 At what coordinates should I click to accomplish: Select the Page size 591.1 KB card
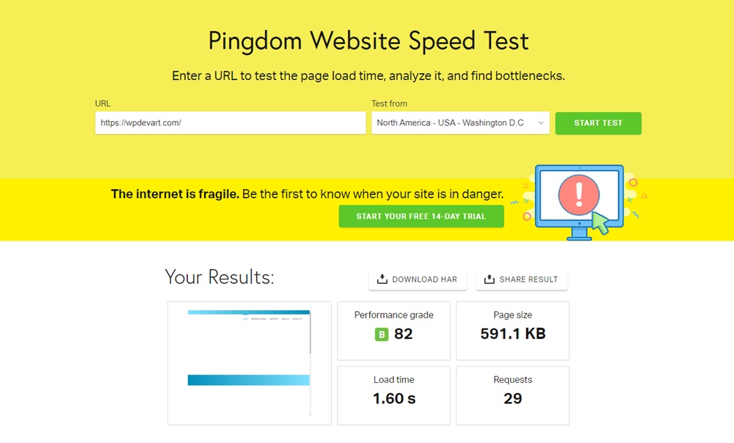(512, 331)
